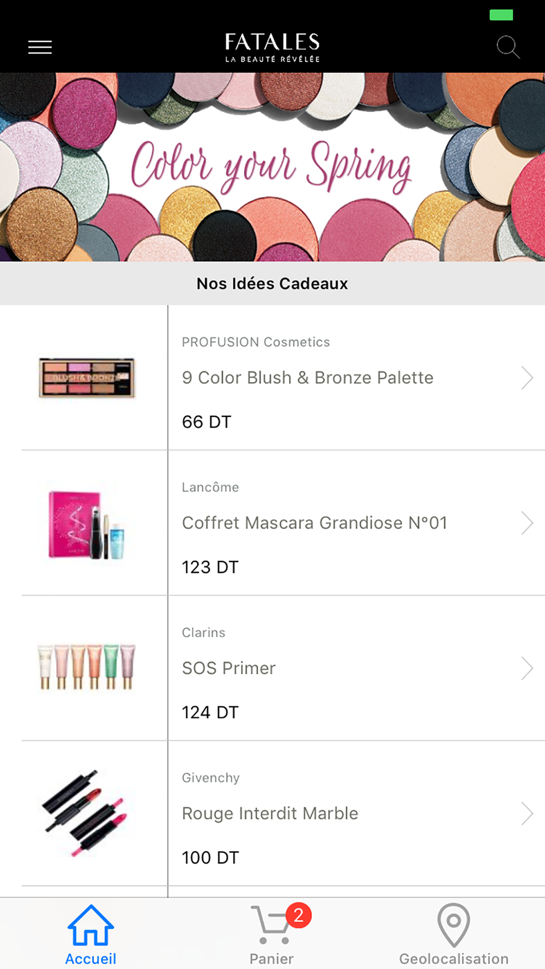
Task: Select the Coffret Mascara Grandiose N°01 title
Action: click(314, 523)
